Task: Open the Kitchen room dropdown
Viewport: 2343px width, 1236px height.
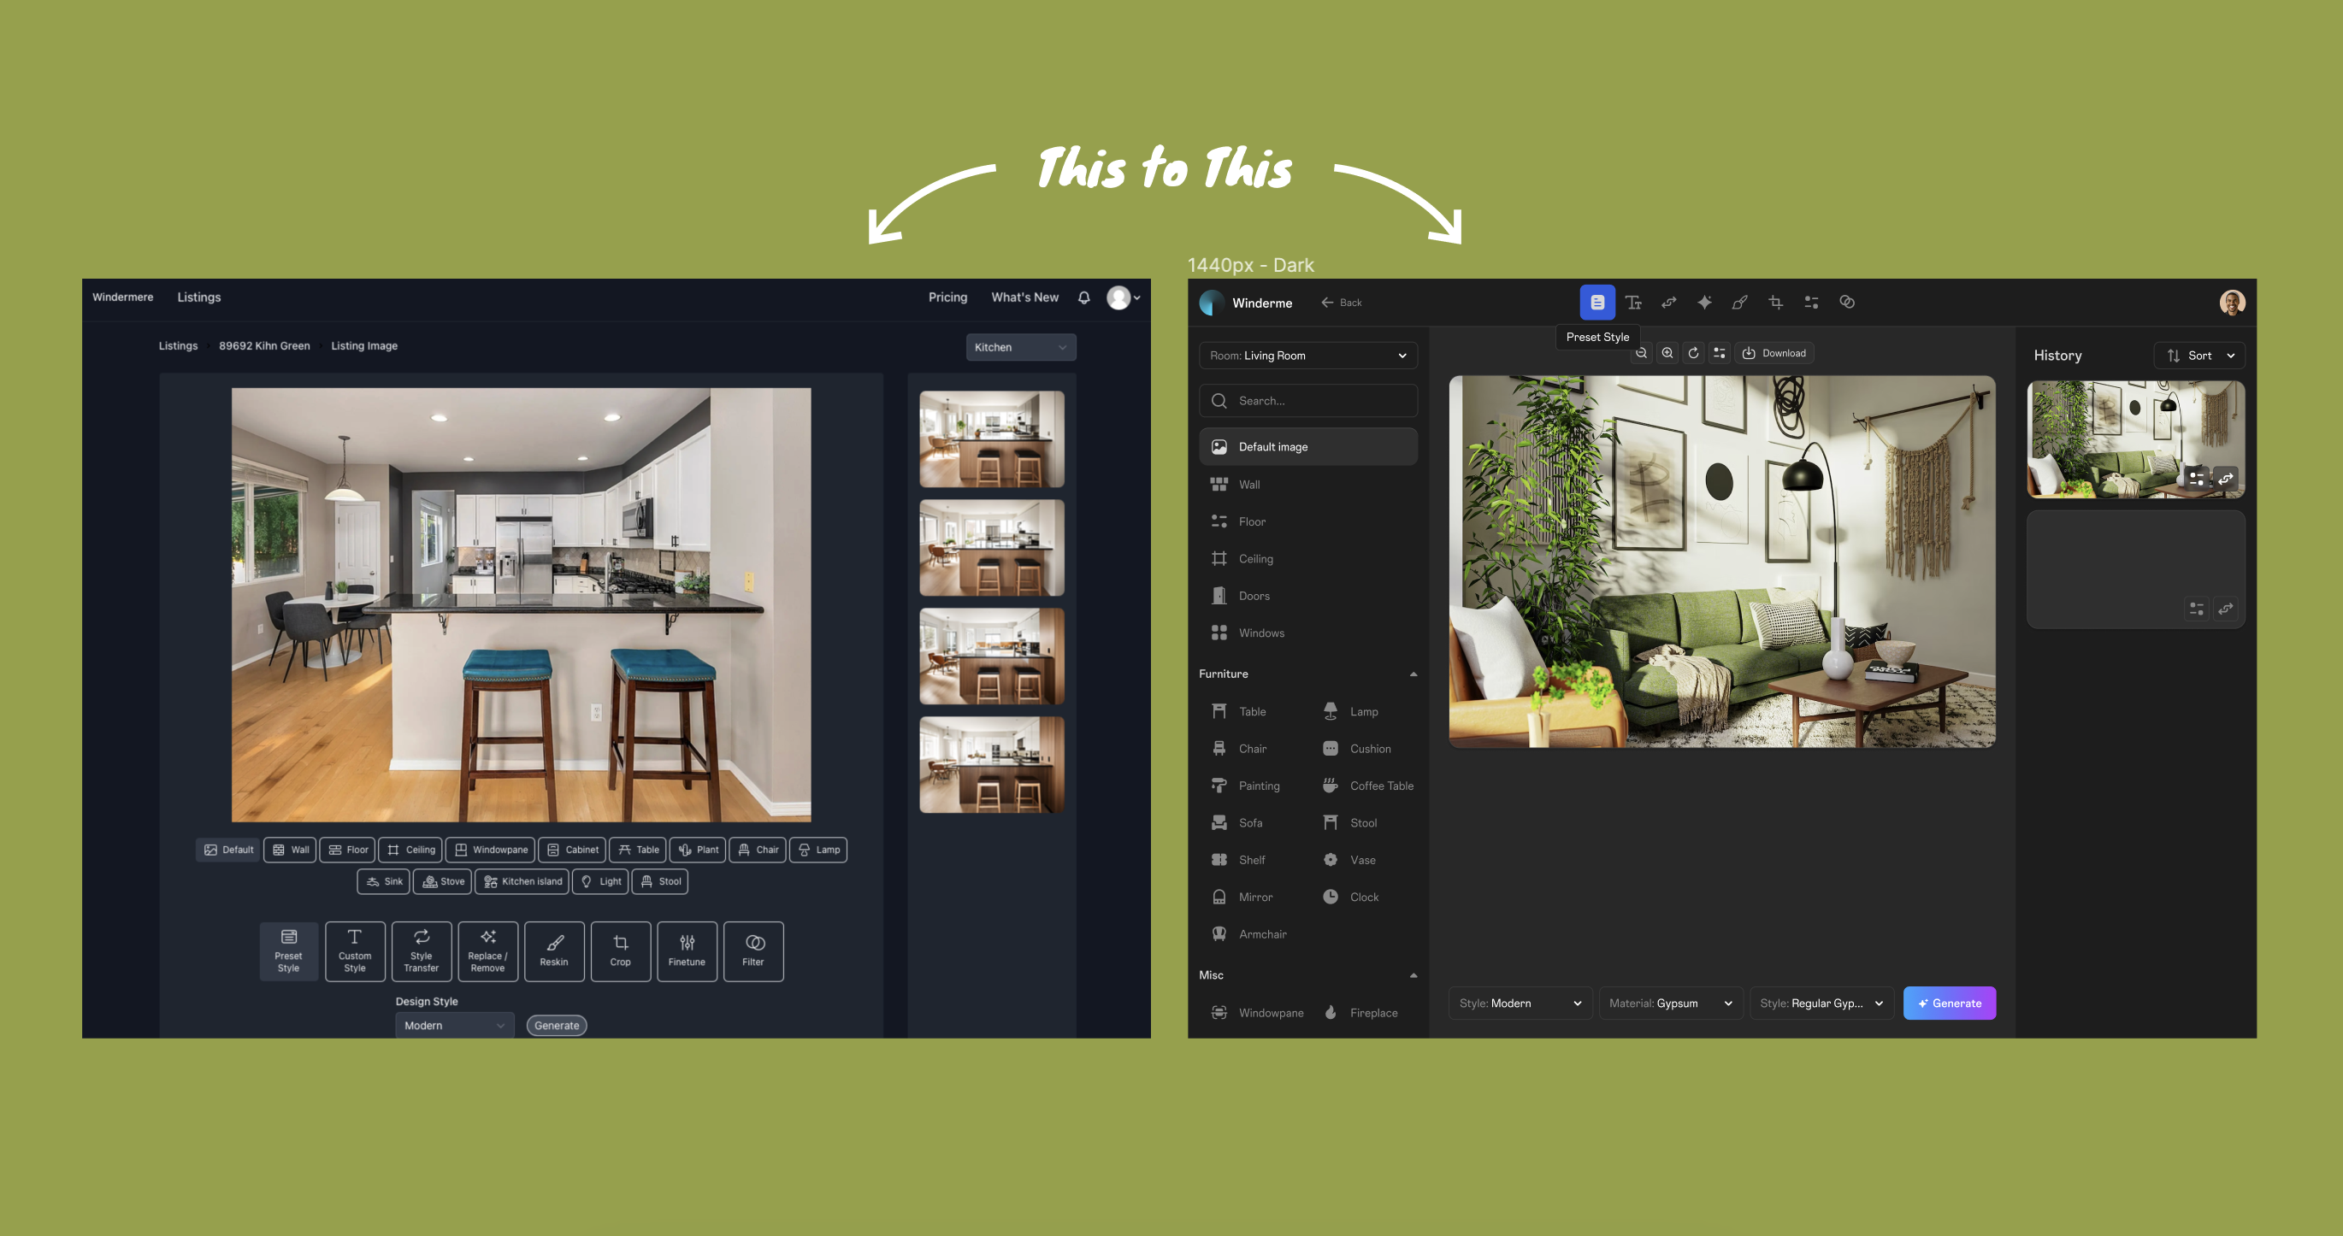Action: [1020, 347]
